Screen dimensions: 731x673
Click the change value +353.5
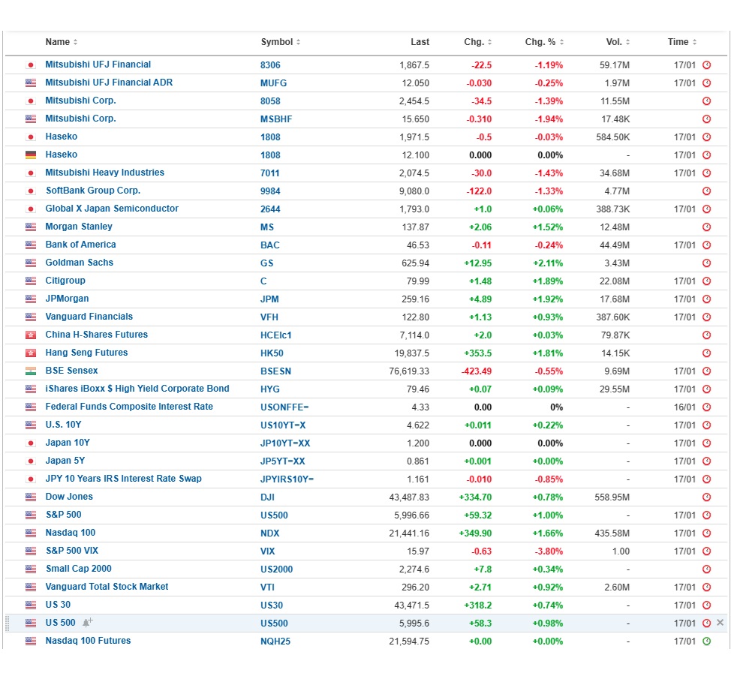click(x=478, y=353)
